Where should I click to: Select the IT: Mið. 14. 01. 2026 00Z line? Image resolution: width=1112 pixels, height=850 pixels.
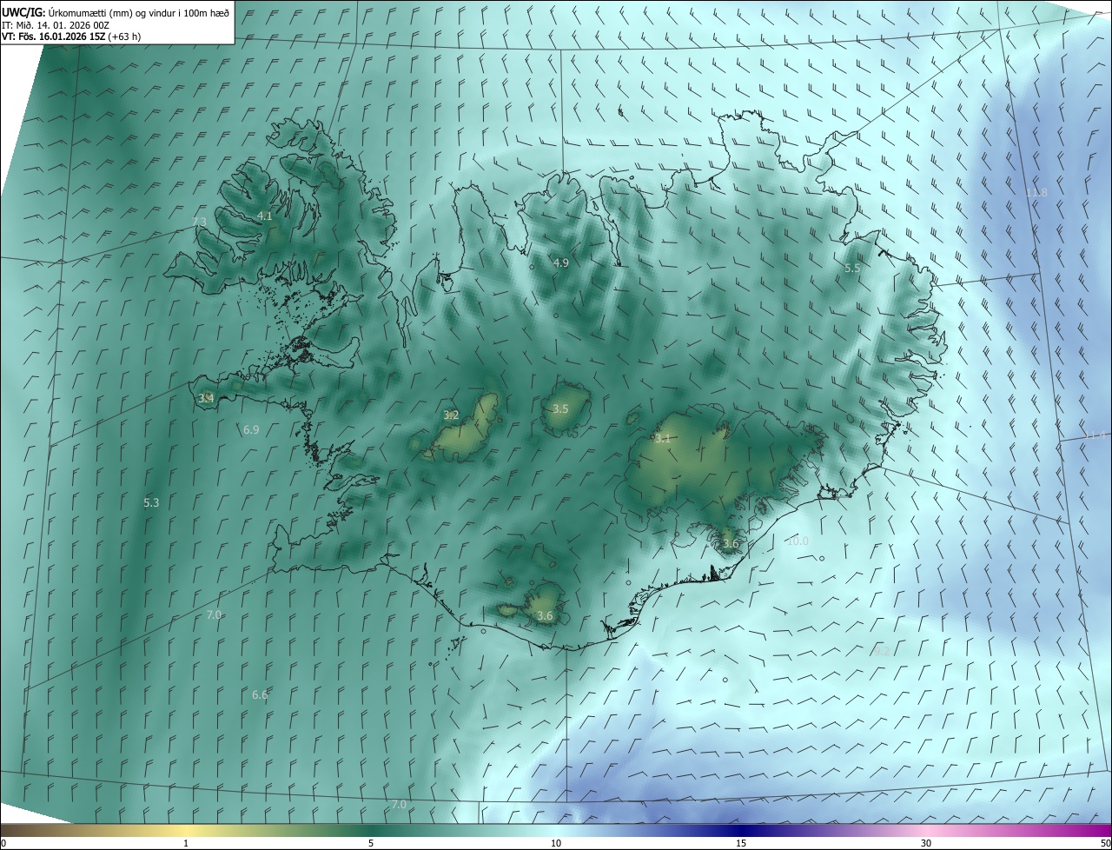[56, 25]
